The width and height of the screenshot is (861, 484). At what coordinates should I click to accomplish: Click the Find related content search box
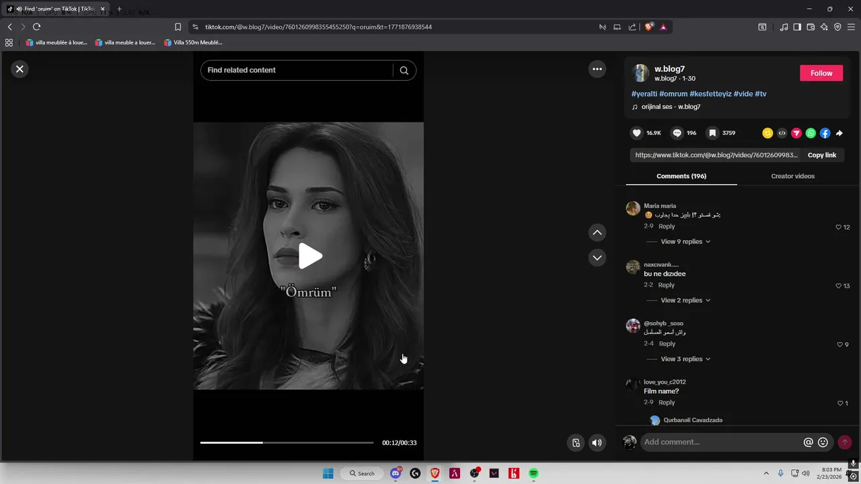click(297, 70)
